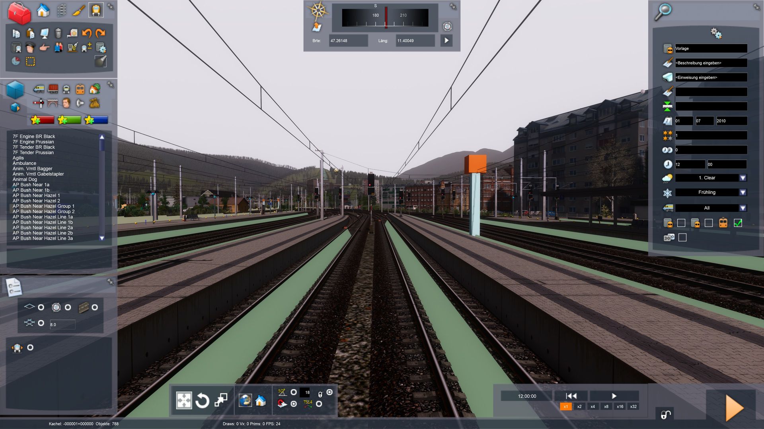
Task: Expand the season dropdown showing Frühling
Action: (743, 192)
